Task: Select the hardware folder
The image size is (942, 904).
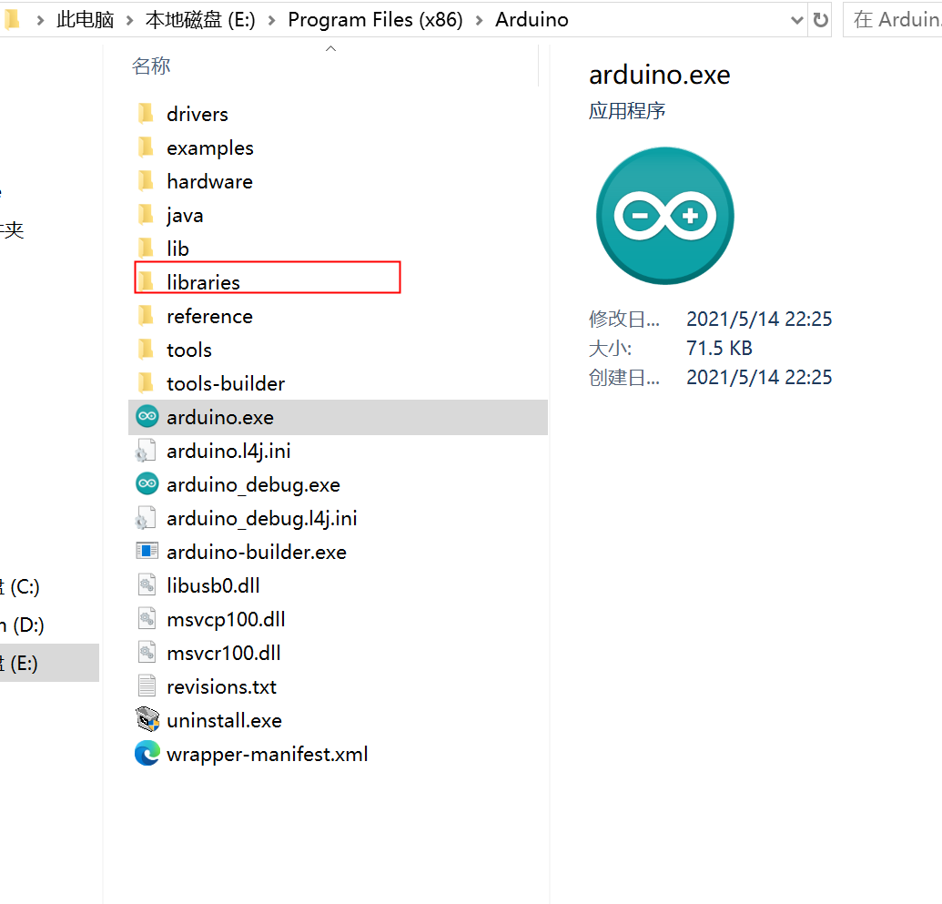Action: coord(209,181)
